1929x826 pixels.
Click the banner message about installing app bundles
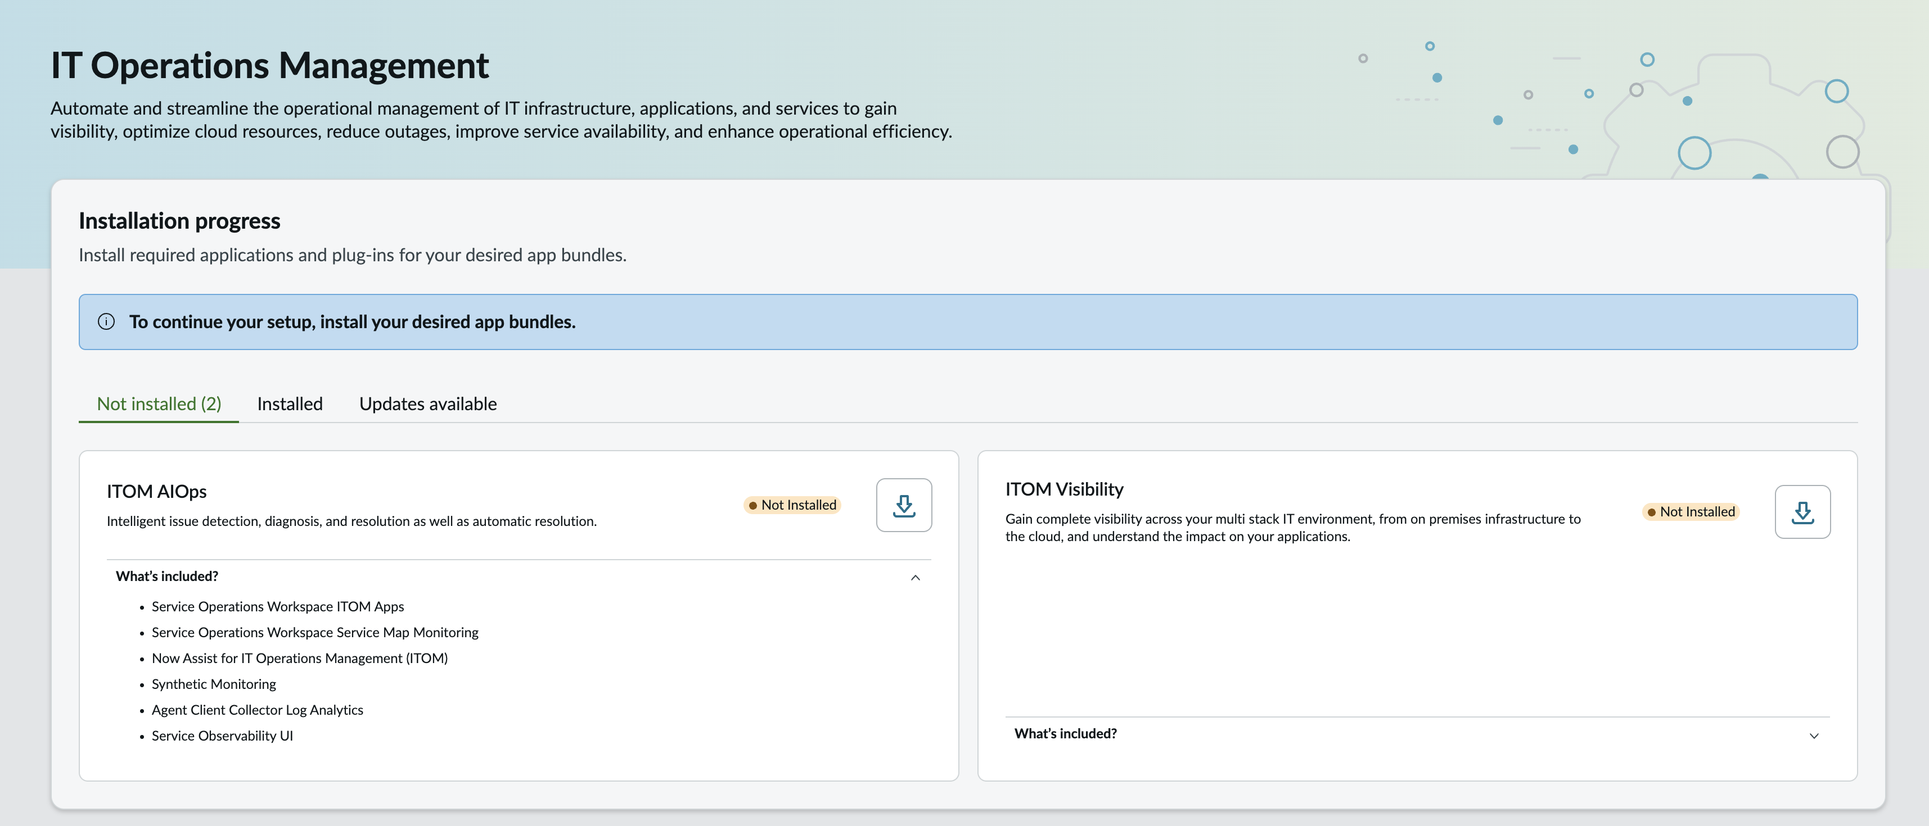pyautogui.click(x=352, y=322)
